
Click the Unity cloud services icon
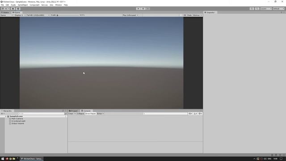click(x=13, y=8)
